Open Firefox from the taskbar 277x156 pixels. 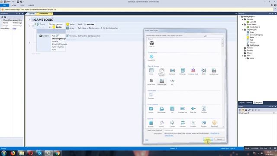[13, 153]
